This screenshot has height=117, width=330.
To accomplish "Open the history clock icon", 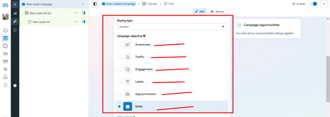I will pyautogui.click(x=15, y=30).
